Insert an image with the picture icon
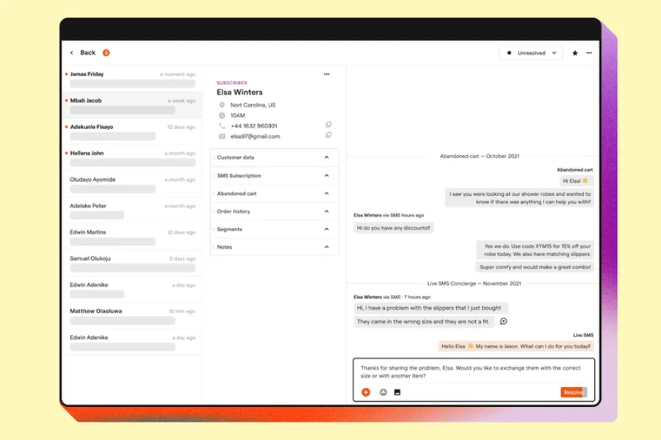Image resolution: width=661 pixels, height=440 pixels. pos(397,392)
